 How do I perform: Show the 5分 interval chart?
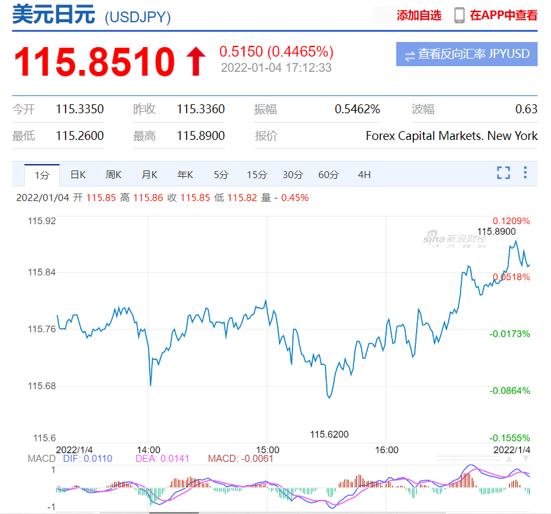point(221,174)
